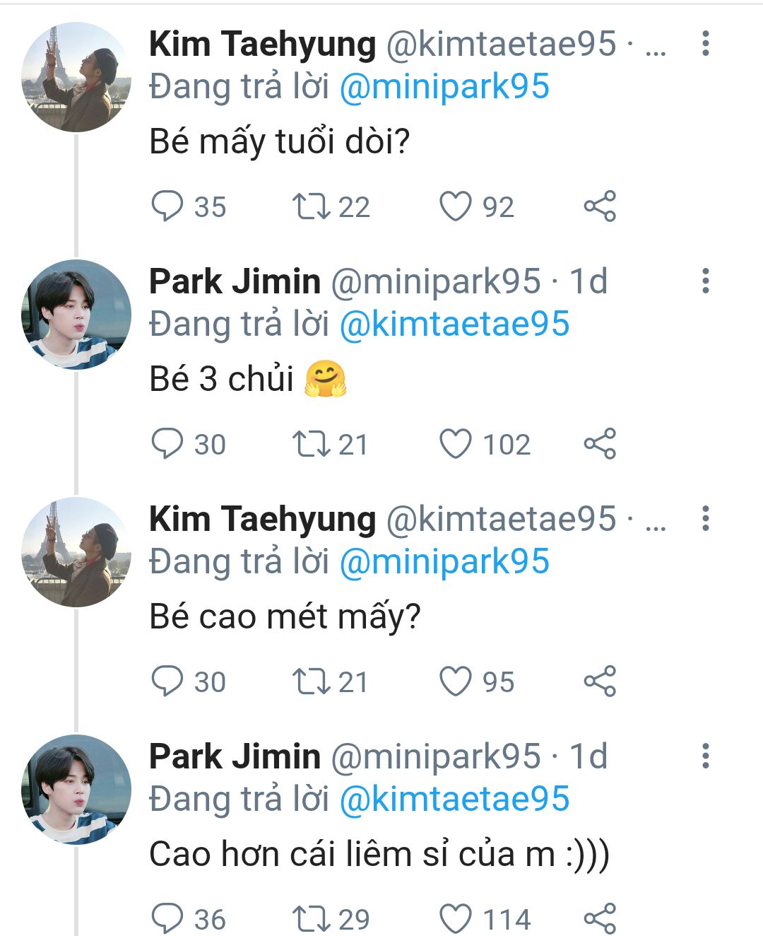The width and height of the screenshot is (763, 936).
Task: Open the @minipark95 mention in the first tweet
Action: click(444, 87)
